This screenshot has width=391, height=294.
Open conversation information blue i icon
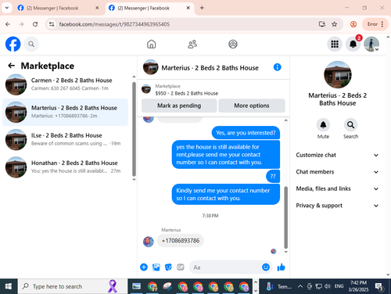point(277,67)
